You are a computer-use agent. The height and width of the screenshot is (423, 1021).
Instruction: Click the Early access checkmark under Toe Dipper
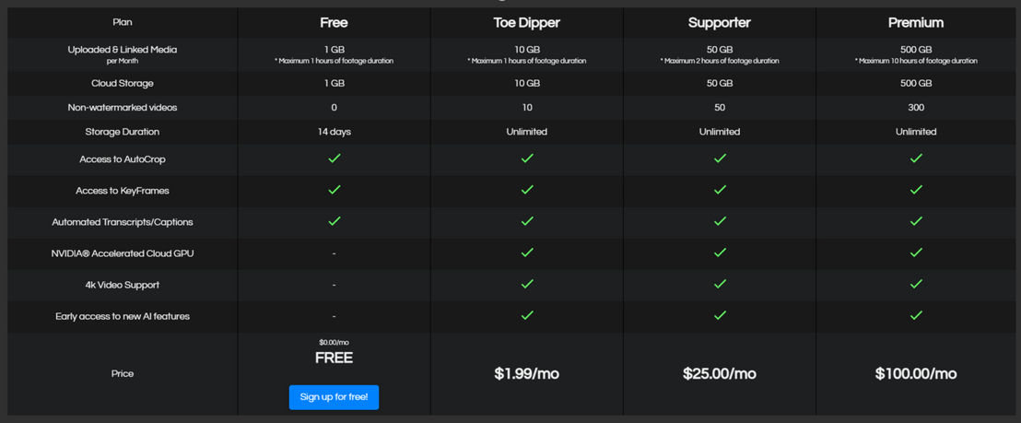pyautogui.click(x=527, y=315)
